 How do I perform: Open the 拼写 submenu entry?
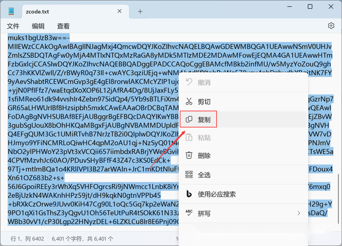coord(243,213)
